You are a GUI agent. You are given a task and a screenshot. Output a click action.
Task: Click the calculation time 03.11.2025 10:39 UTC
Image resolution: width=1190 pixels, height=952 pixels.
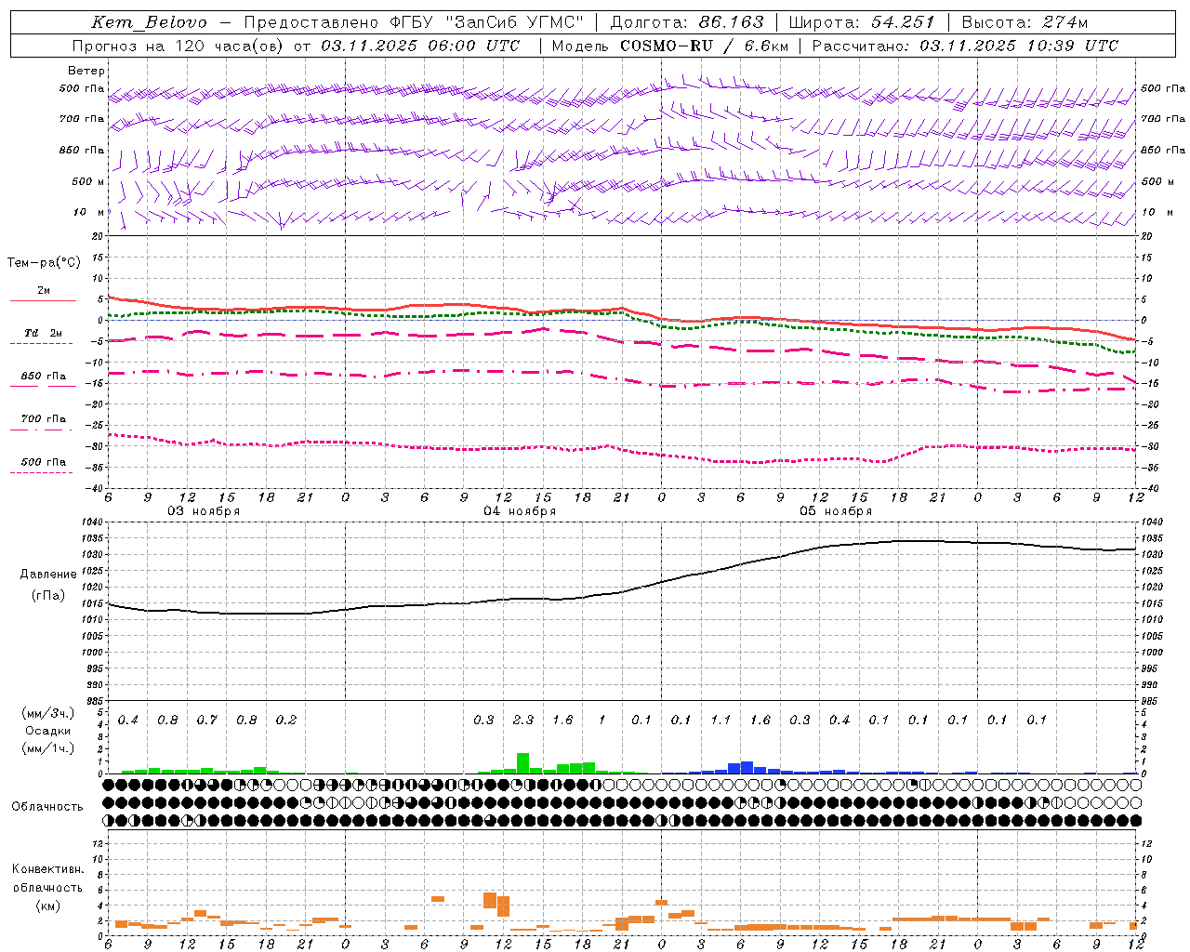1019,46
